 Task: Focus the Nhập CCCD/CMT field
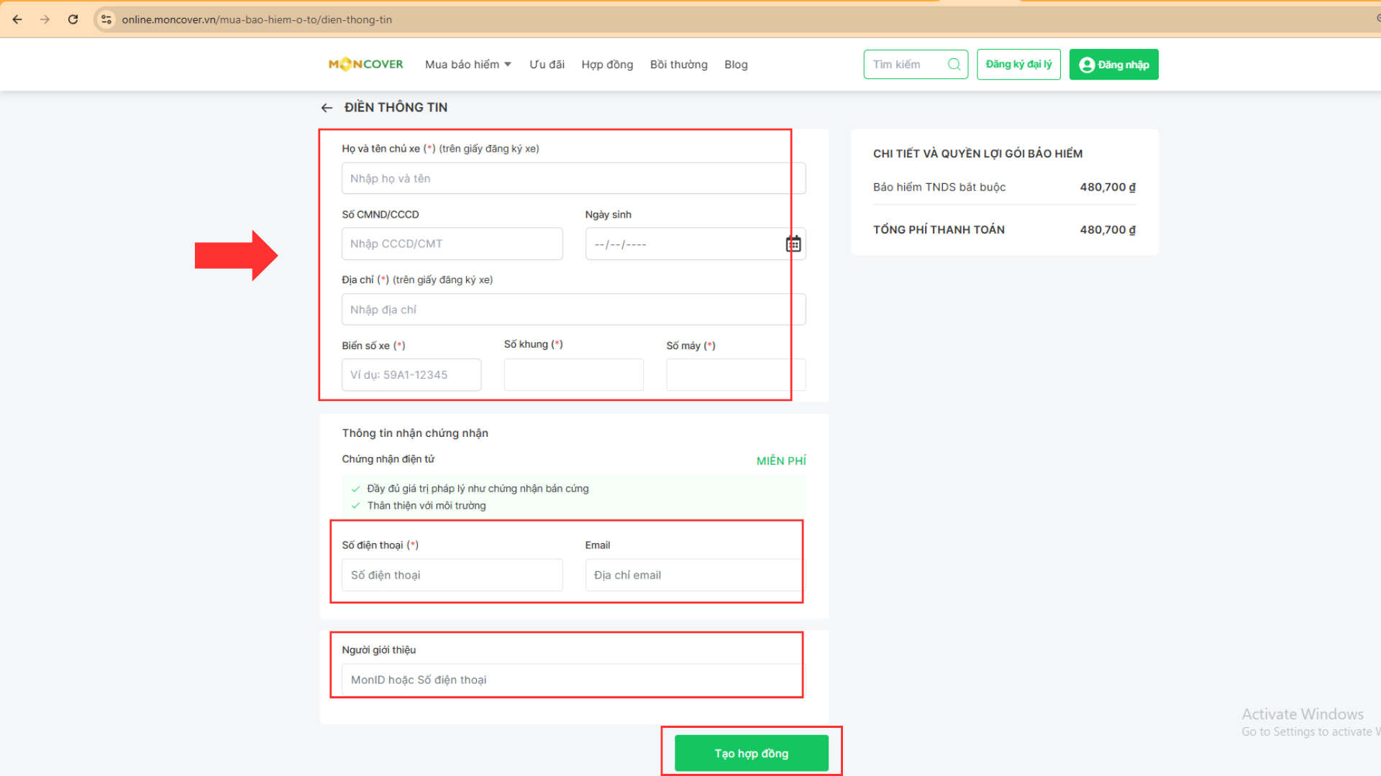452,244
